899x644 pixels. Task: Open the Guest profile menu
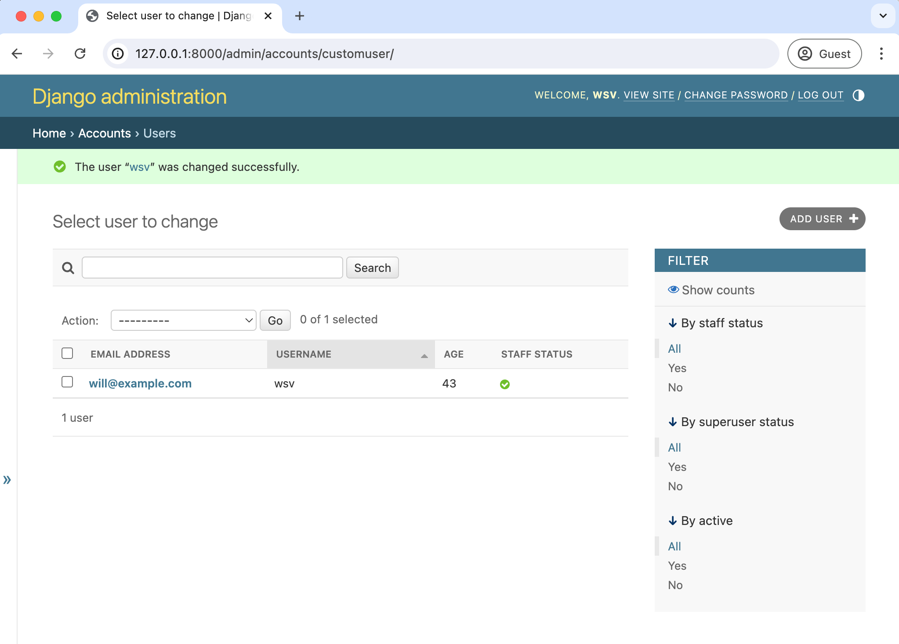pyautogui.click(x=824, y=54)
